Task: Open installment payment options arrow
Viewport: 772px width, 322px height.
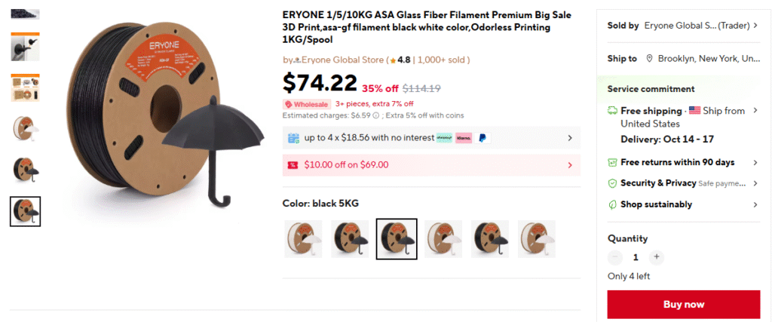Action: [569, 138]
